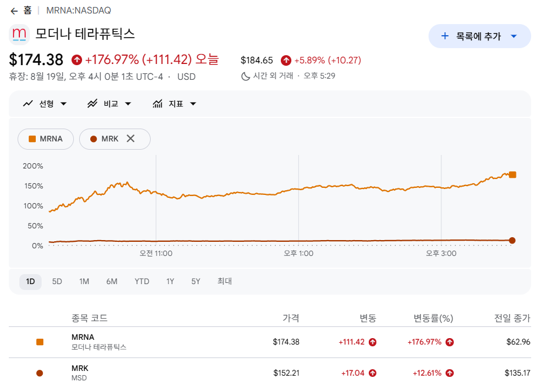Click the indicators chart icon beside 지표
Screen dimensions: 537x388
158,103
